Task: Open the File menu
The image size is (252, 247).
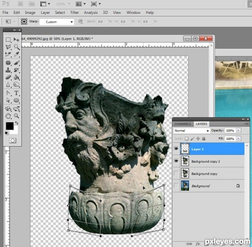Action: (5, 12)
